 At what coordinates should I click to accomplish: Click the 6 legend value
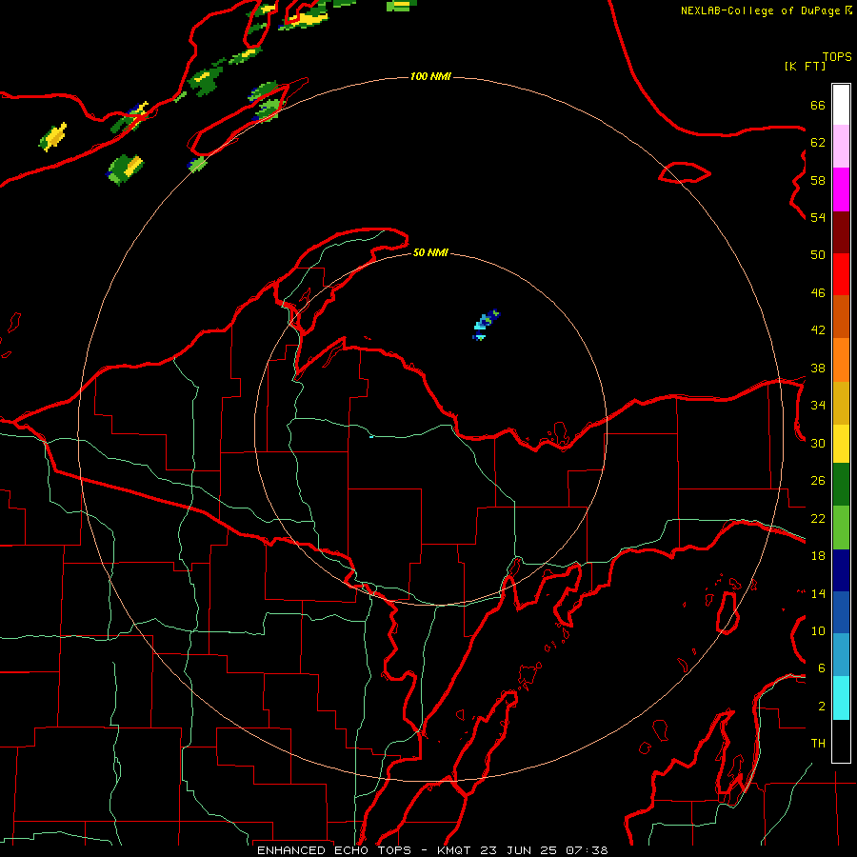(x=822, y=668)
